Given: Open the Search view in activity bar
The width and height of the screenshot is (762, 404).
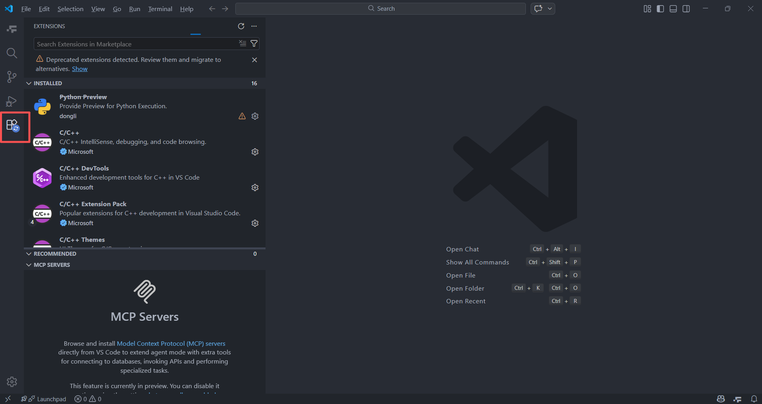Looking at the screenshot, I should pyautogui.click(x=12, y=53).
